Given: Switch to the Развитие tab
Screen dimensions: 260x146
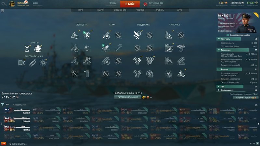Looking at the screenshot, I should (140, 10).
